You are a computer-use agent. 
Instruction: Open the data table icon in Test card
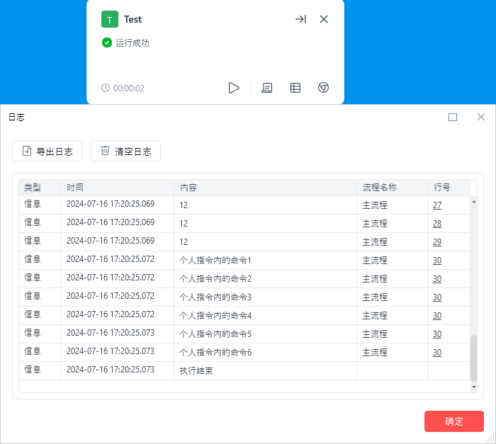tap(295, 88)
